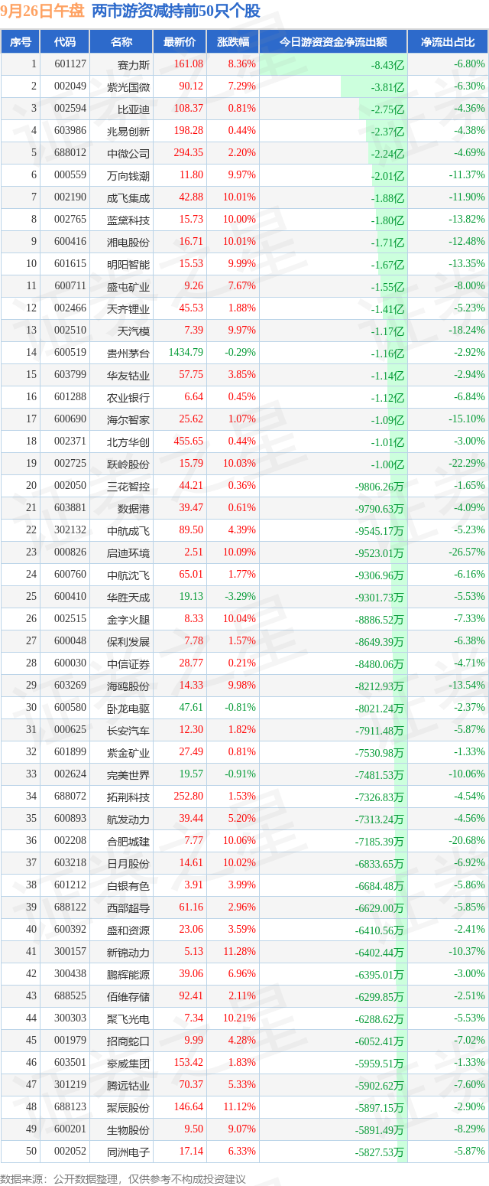Viewport: 489px width, 1186px height.
Task: Click the 今日游资资金净流出额 column header
Action: [333, 42]
